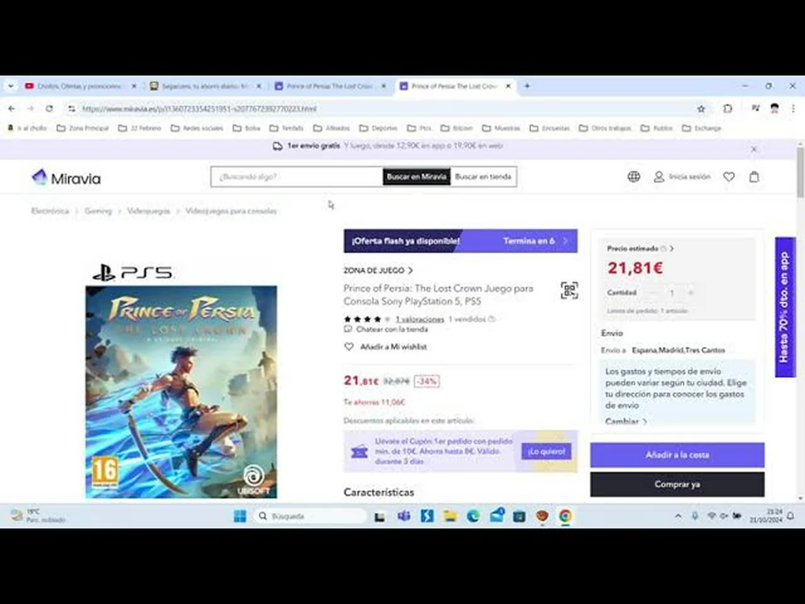The image size is (805, 604).
Task: Expand Precio estimado details
Action: tap(640, 249)
